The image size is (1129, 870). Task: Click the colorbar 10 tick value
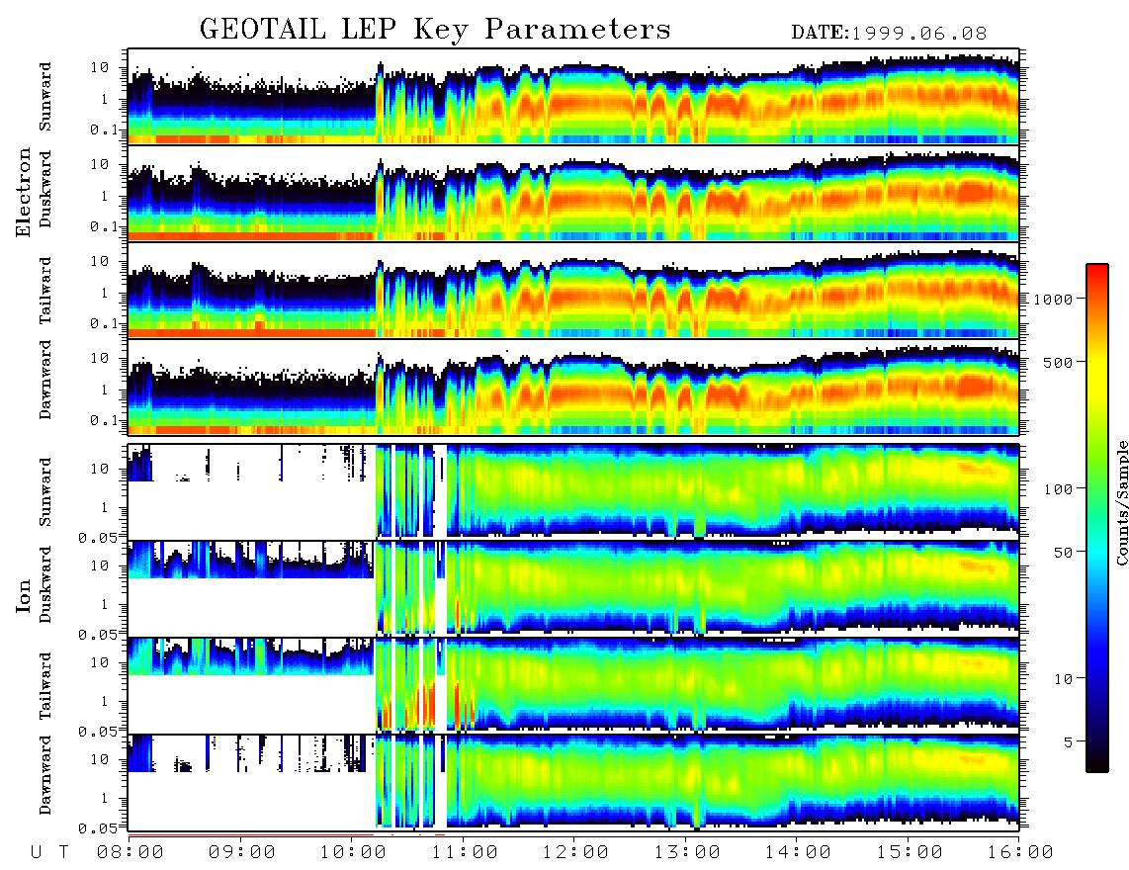point(1064,678)
